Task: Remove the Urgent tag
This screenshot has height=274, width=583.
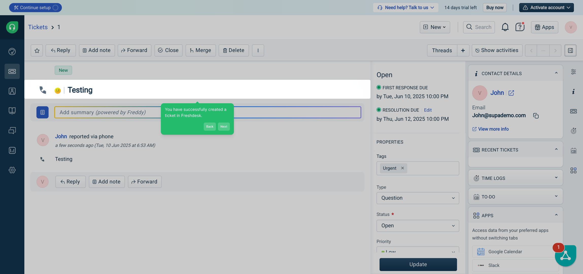Action: pos(402,168)
